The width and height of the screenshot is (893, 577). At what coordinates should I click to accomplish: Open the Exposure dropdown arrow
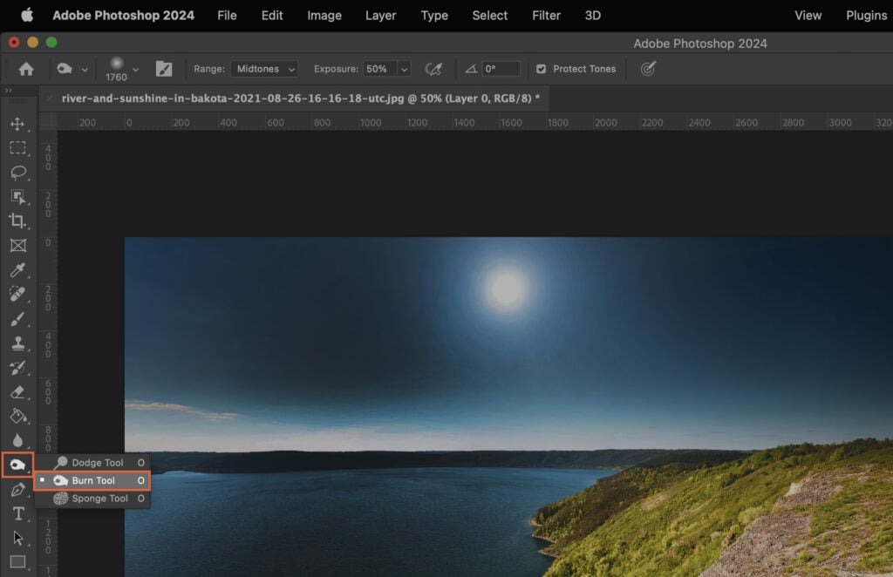point(403,69)
